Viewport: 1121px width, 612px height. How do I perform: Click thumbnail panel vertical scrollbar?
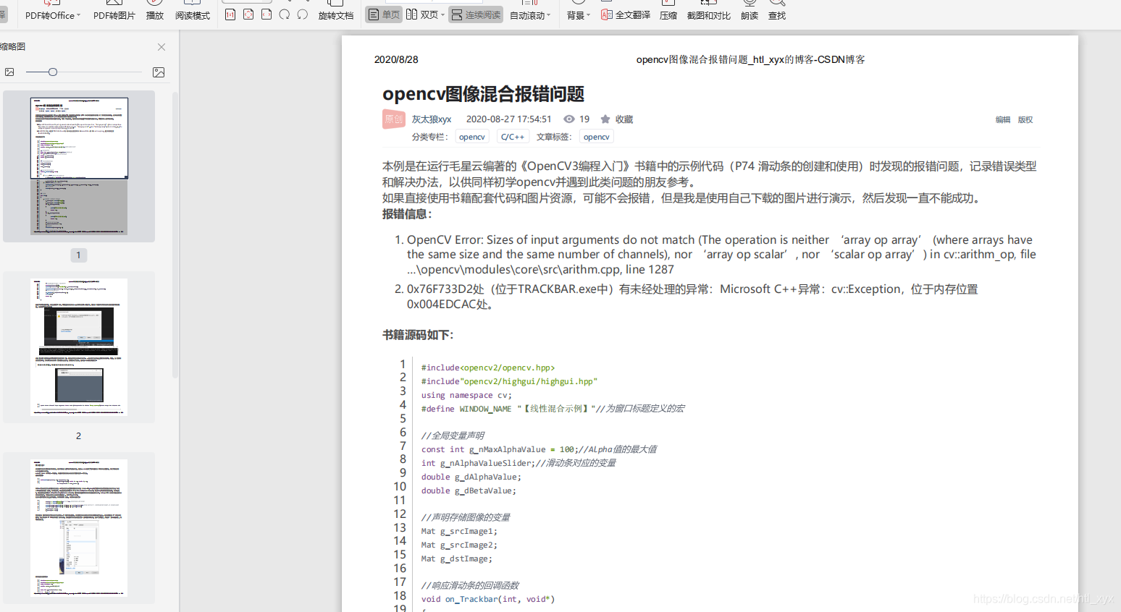pyautogui.click(x=175, y=235)
